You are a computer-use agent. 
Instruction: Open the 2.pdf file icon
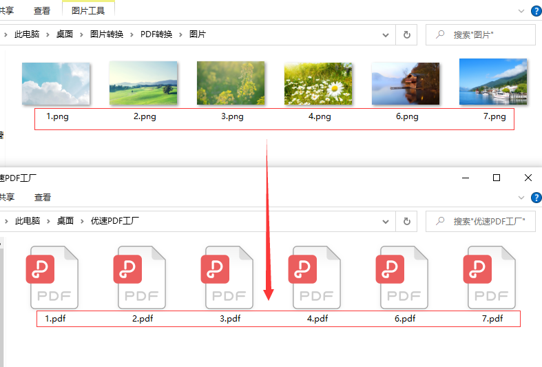click(140, 277)
